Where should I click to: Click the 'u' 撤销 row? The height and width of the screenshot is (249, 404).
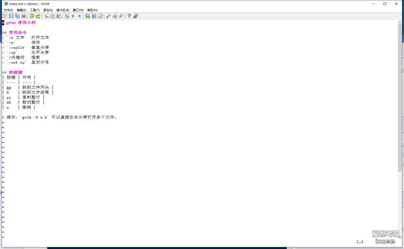(x=19, y=107)
